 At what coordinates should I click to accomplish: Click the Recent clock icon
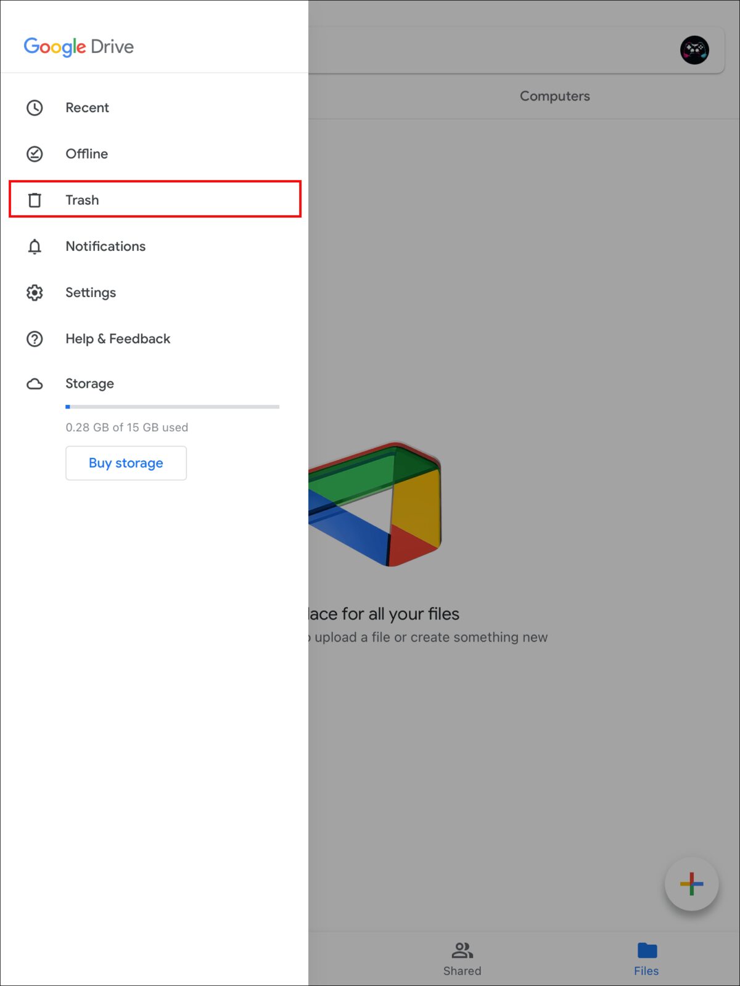click(35, 108)
